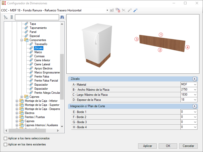The image size is (203, 152).
Task: Click the duplicate configuration icon with red square
Action: (118, 10)
